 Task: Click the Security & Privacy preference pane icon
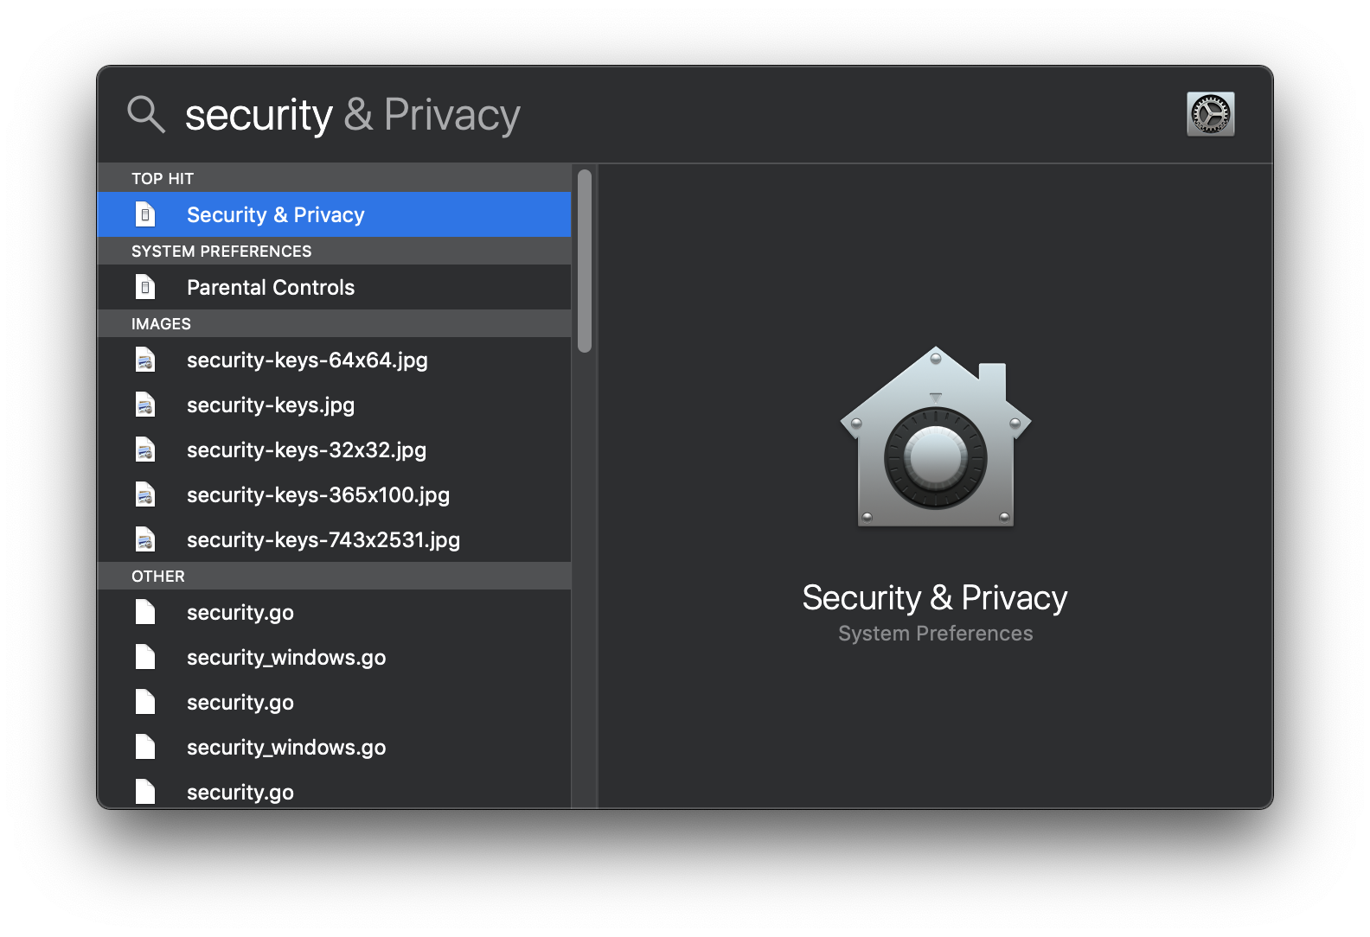click(145, 214)
